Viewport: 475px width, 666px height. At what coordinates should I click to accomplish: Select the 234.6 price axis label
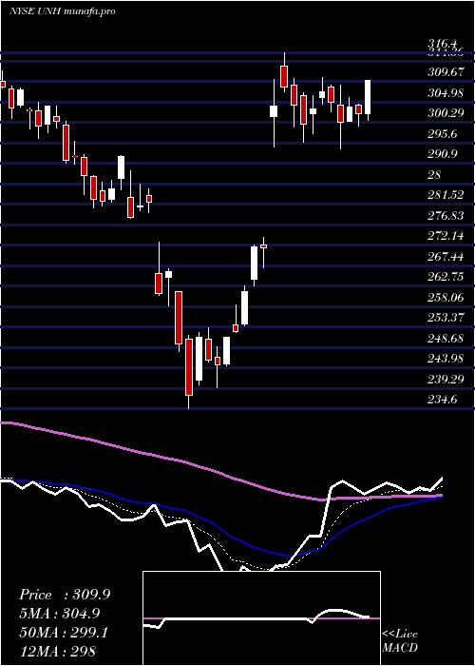(443, 400)
